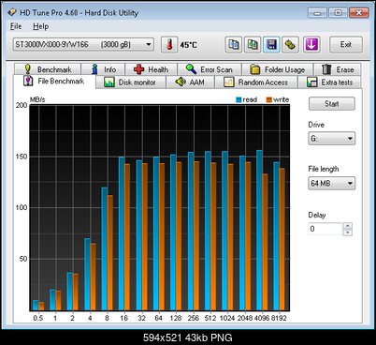The width and height of the screenshot is (376, 345).
Task: Open the Disk monitor tab
Action: (131, 82)
